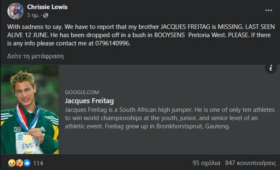Open the three-dots post options menu
The image size is (280, 170).
(x=269, y=10)
